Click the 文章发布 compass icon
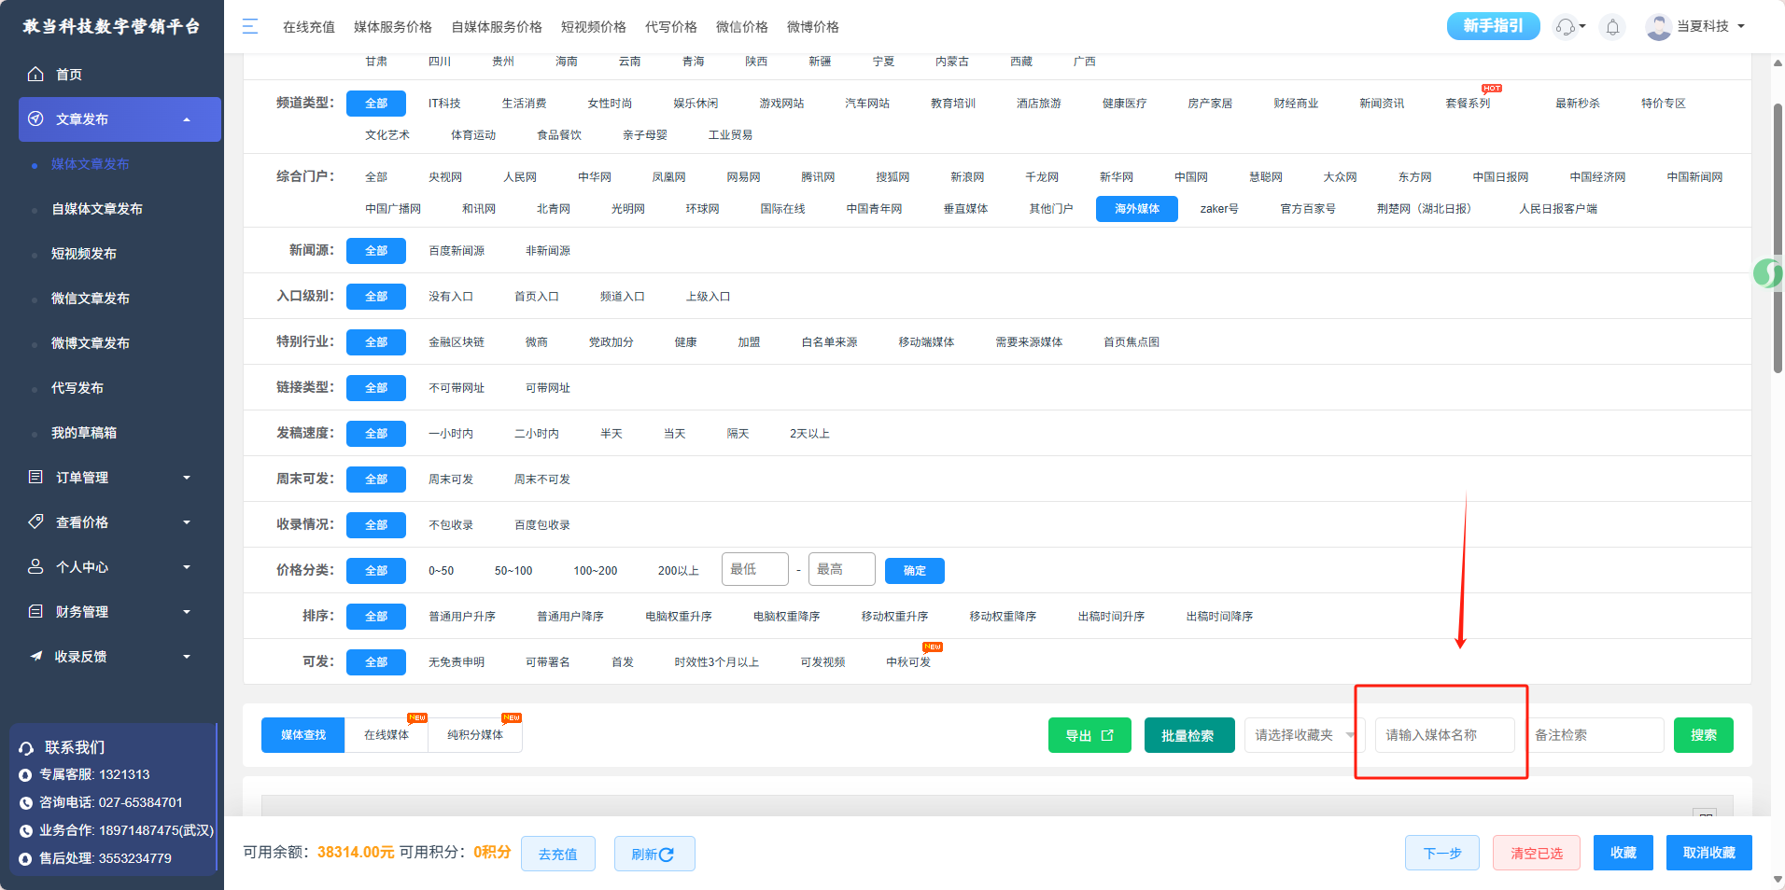1785x890 pixels. [35, 118]
